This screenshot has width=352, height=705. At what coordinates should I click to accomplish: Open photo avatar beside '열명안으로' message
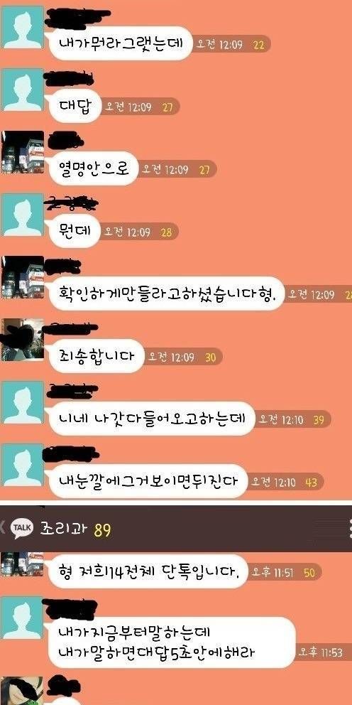[x=23, y=152]
